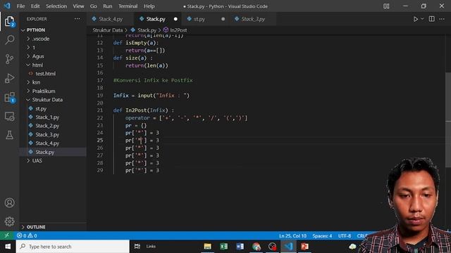Collapse the PYTHON workspace folder

point(36,30)
